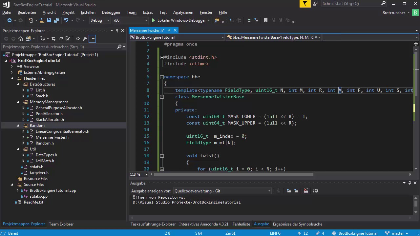Toggle Show All Files icon

coord(68,39)
